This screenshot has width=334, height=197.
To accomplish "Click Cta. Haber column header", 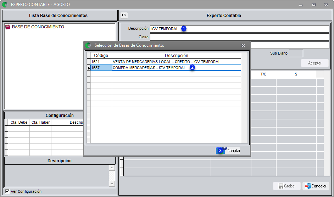I will [x=40, y=123].
